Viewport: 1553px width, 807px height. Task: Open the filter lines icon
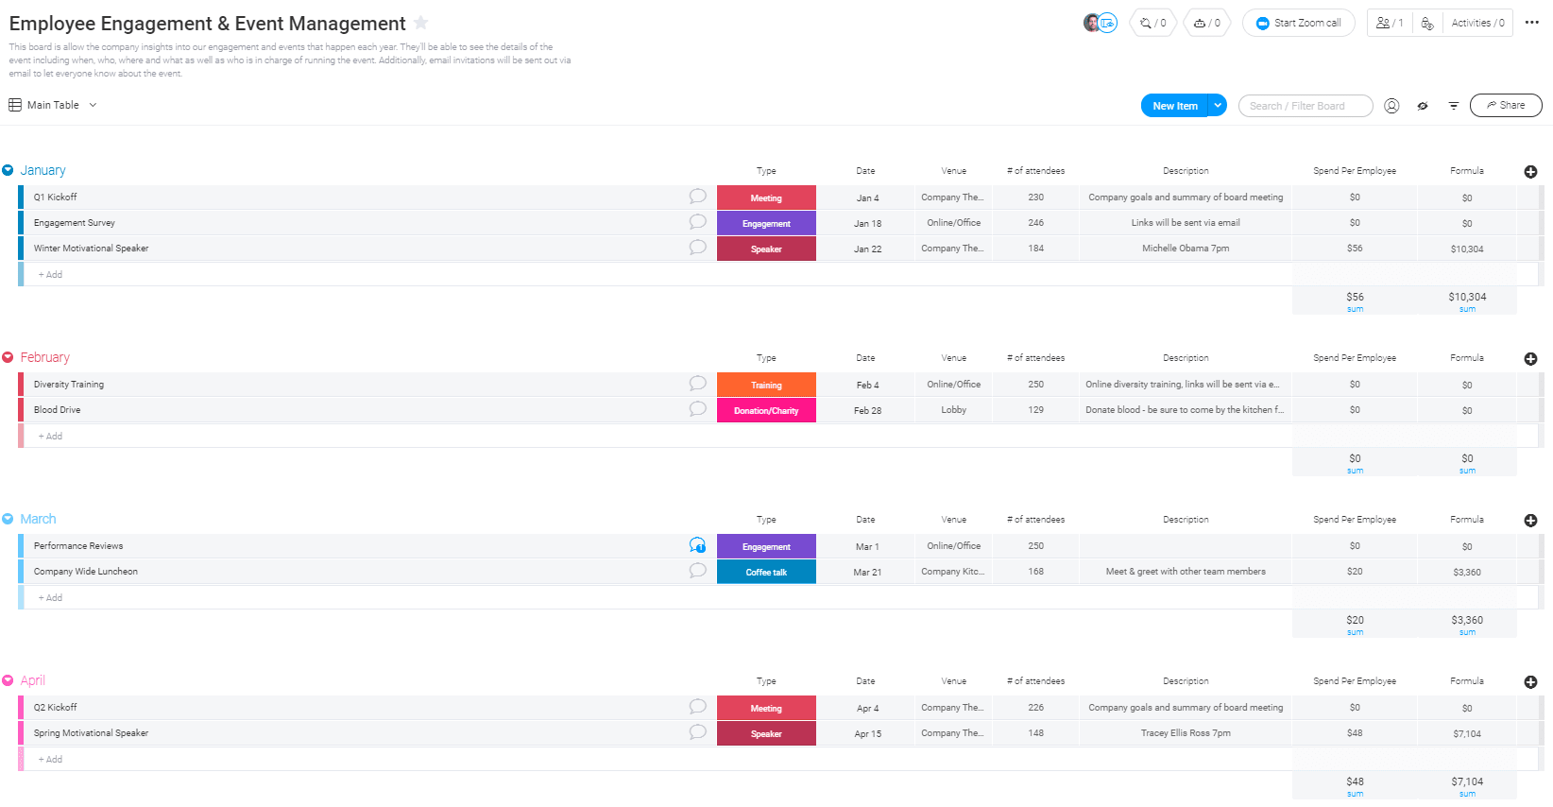point(1453,106)
